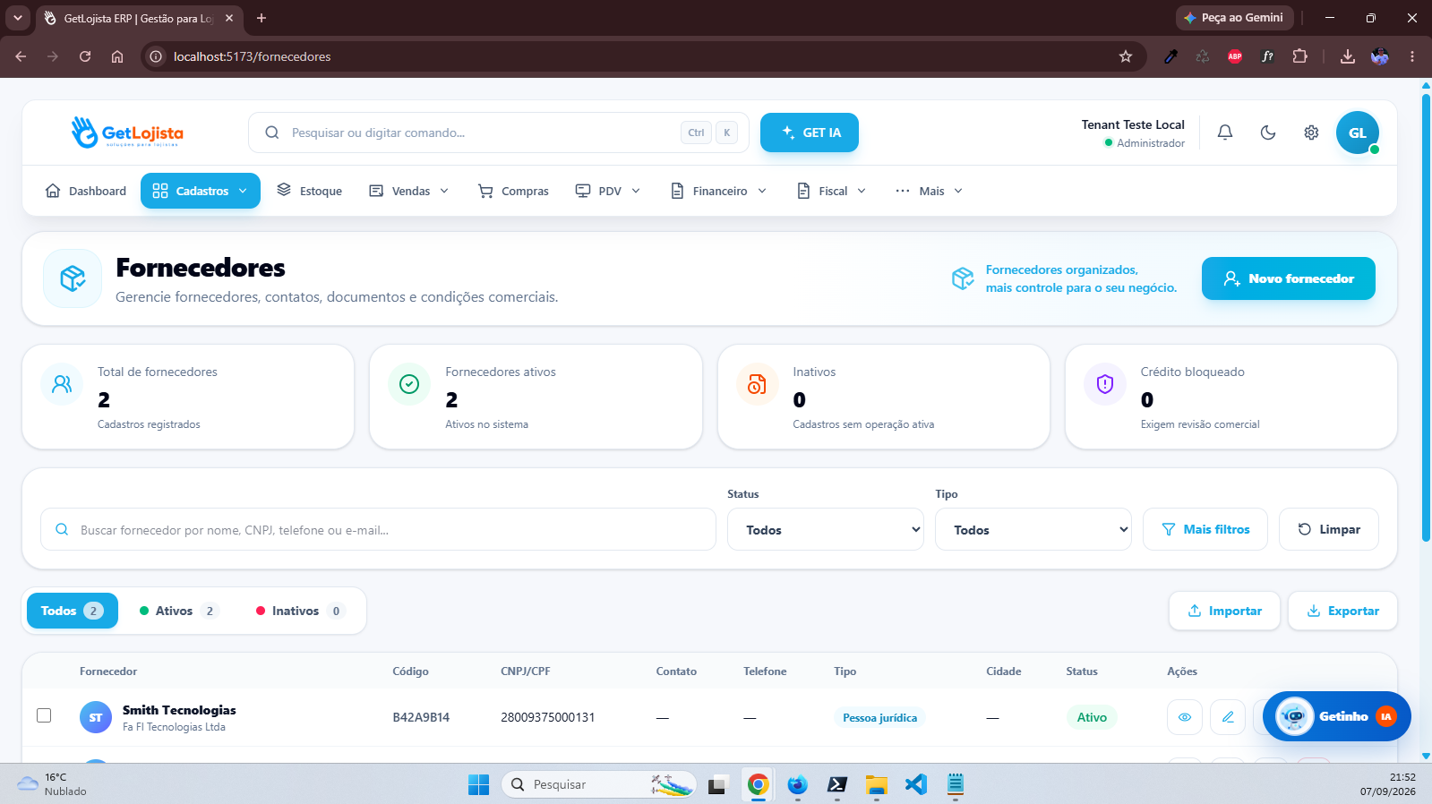Viewport: 1432px width, 804px height.
Task: Switch to the Ativos tab
Action: [x=179, y=611]
